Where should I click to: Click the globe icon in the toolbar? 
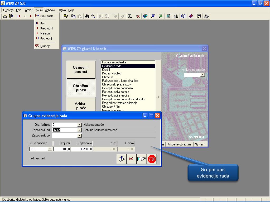point(145,16)
